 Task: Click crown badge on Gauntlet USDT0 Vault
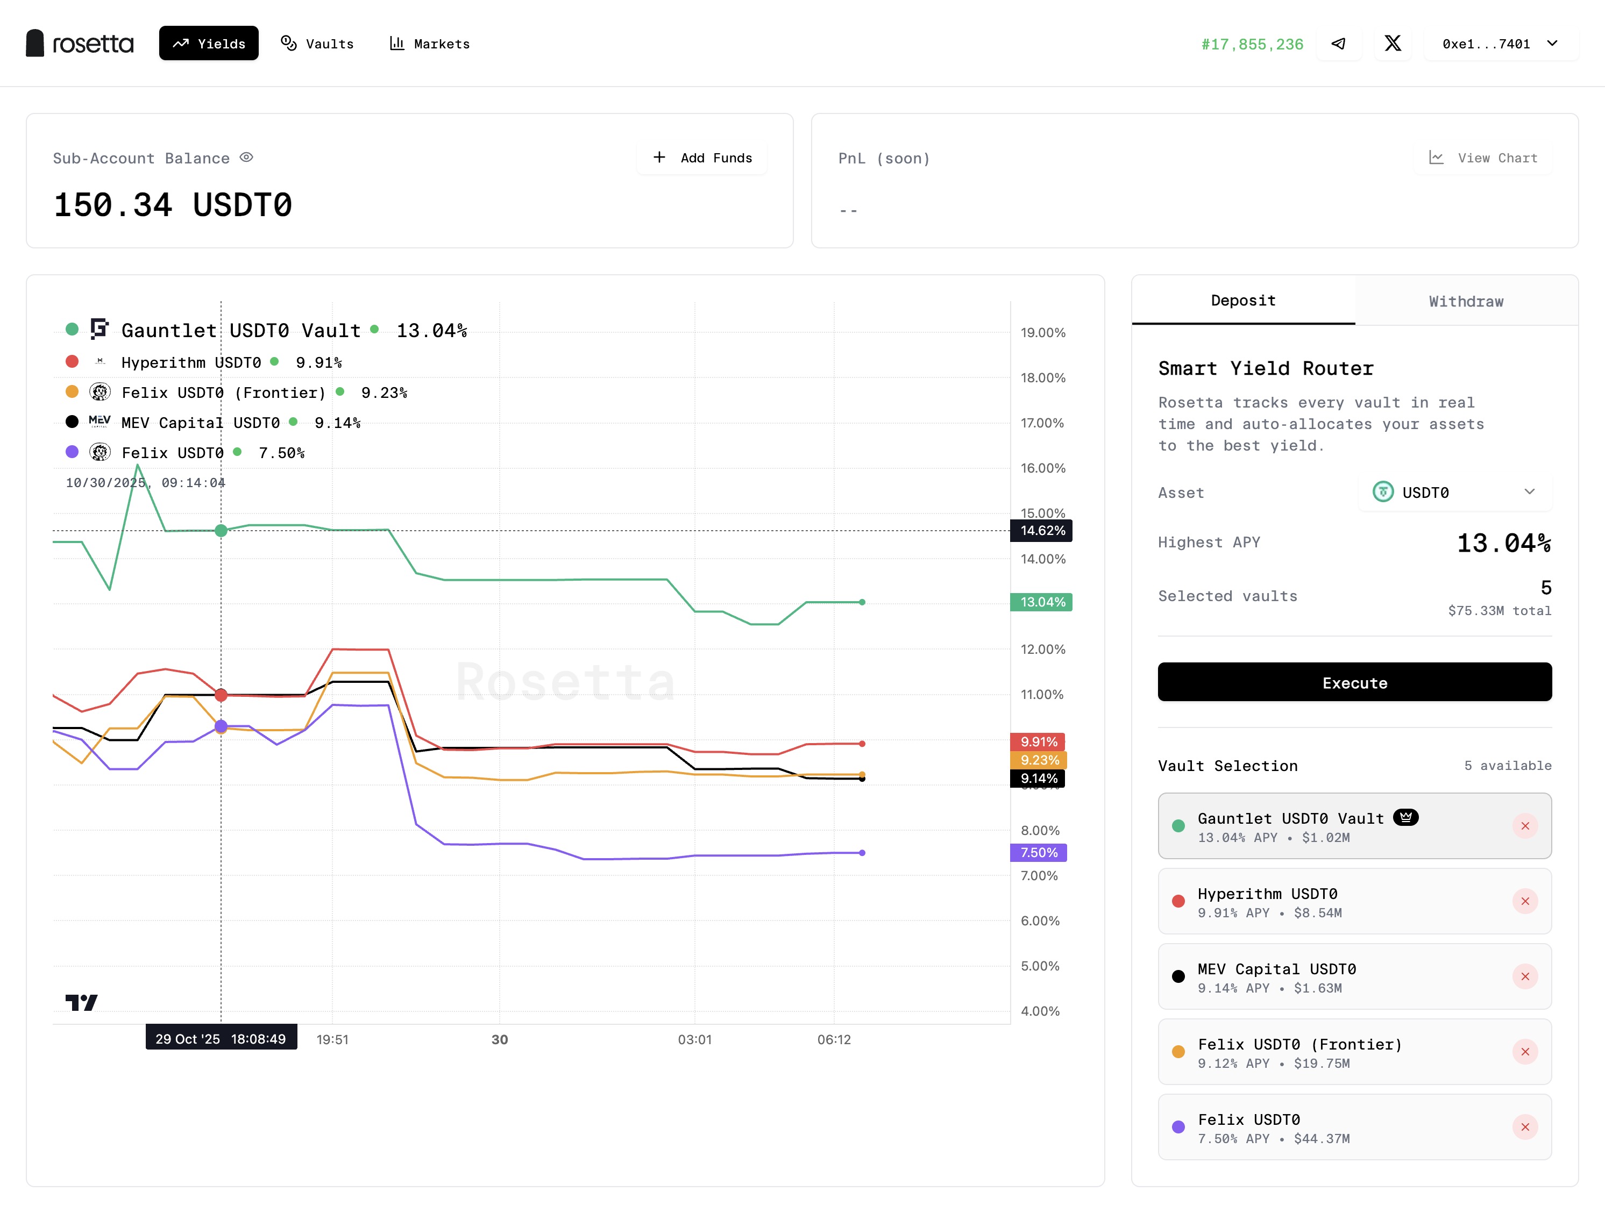click(x=1405, y=818)
